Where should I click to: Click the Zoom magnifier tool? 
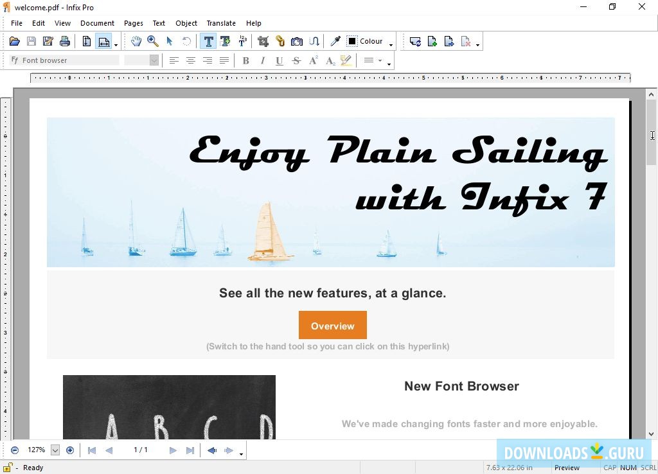coord(153,41)
